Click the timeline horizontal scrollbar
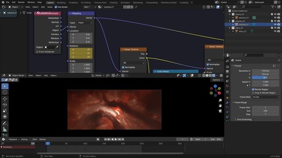Viewport: 282px width, 158px height. click(x=110, y=153)
